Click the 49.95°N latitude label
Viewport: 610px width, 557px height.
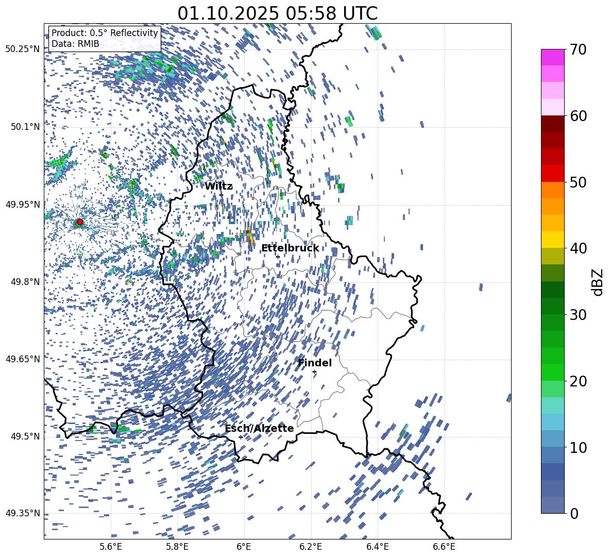(x=23, y=205)
